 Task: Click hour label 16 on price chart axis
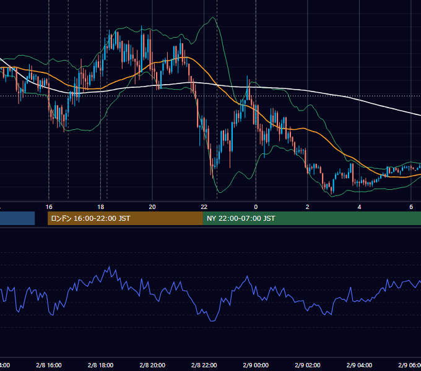[49, 207]
